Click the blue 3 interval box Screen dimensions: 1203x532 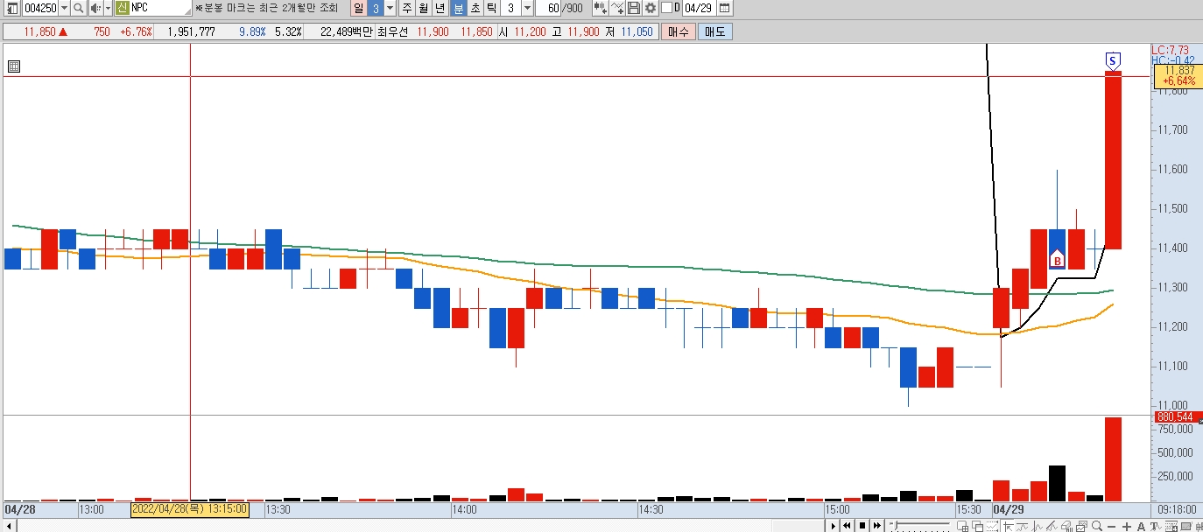[x=375, y=8]
